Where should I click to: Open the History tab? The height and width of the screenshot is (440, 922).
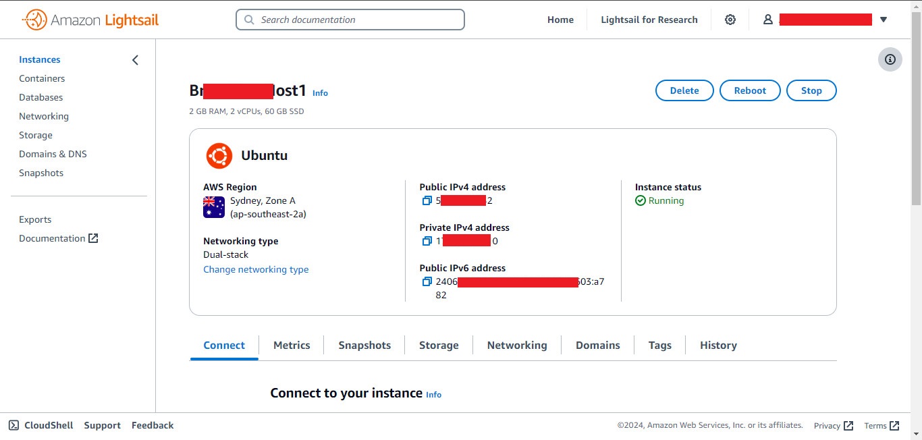coord(717,345)
